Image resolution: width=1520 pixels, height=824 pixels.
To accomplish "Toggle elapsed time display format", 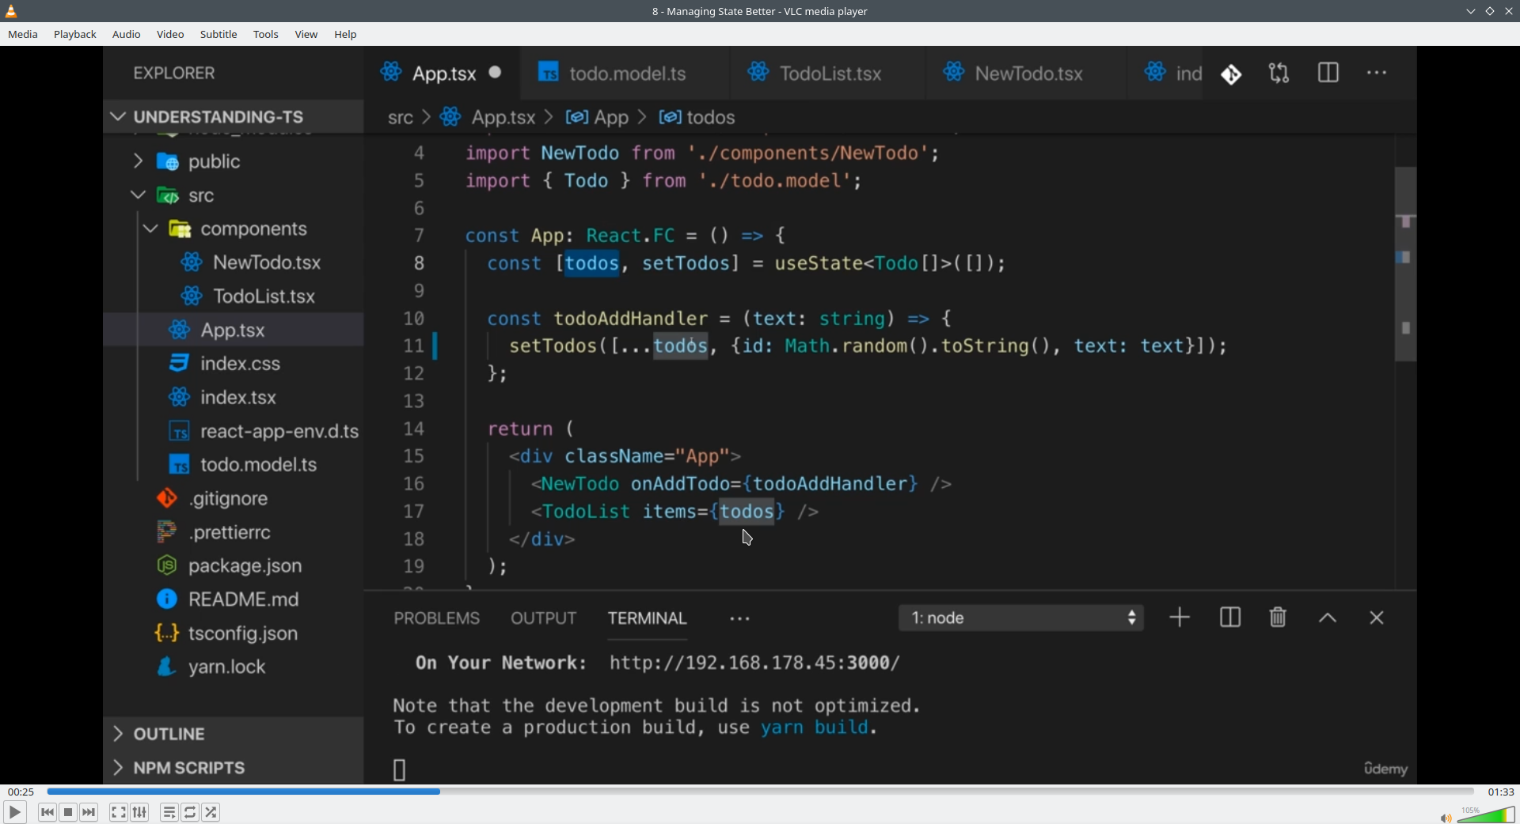I will pos(21,792).
